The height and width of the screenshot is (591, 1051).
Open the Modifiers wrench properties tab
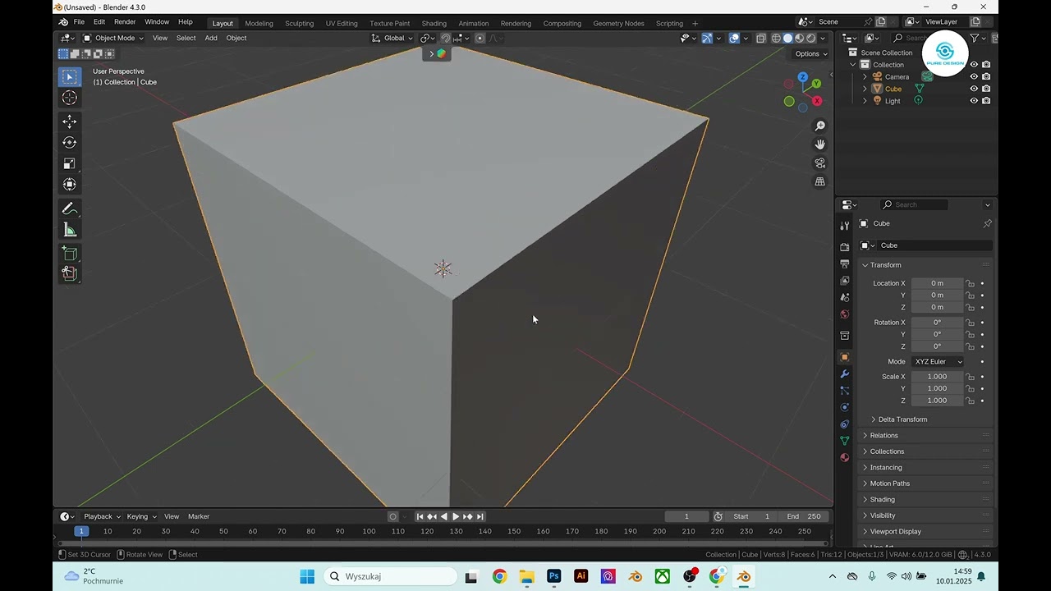[844, 373]
